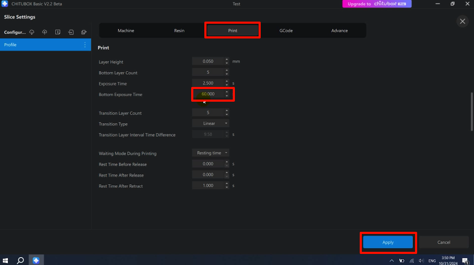Click the import configuration icon
The width and height of the screenshot is (474, 265).
point(71,32)
